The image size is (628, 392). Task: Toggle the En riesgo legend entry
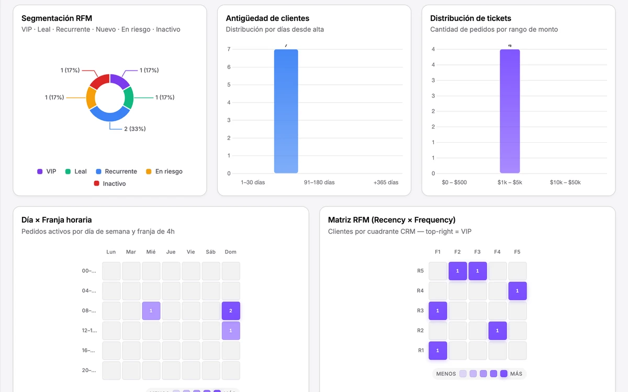click(x=164, y=171)
